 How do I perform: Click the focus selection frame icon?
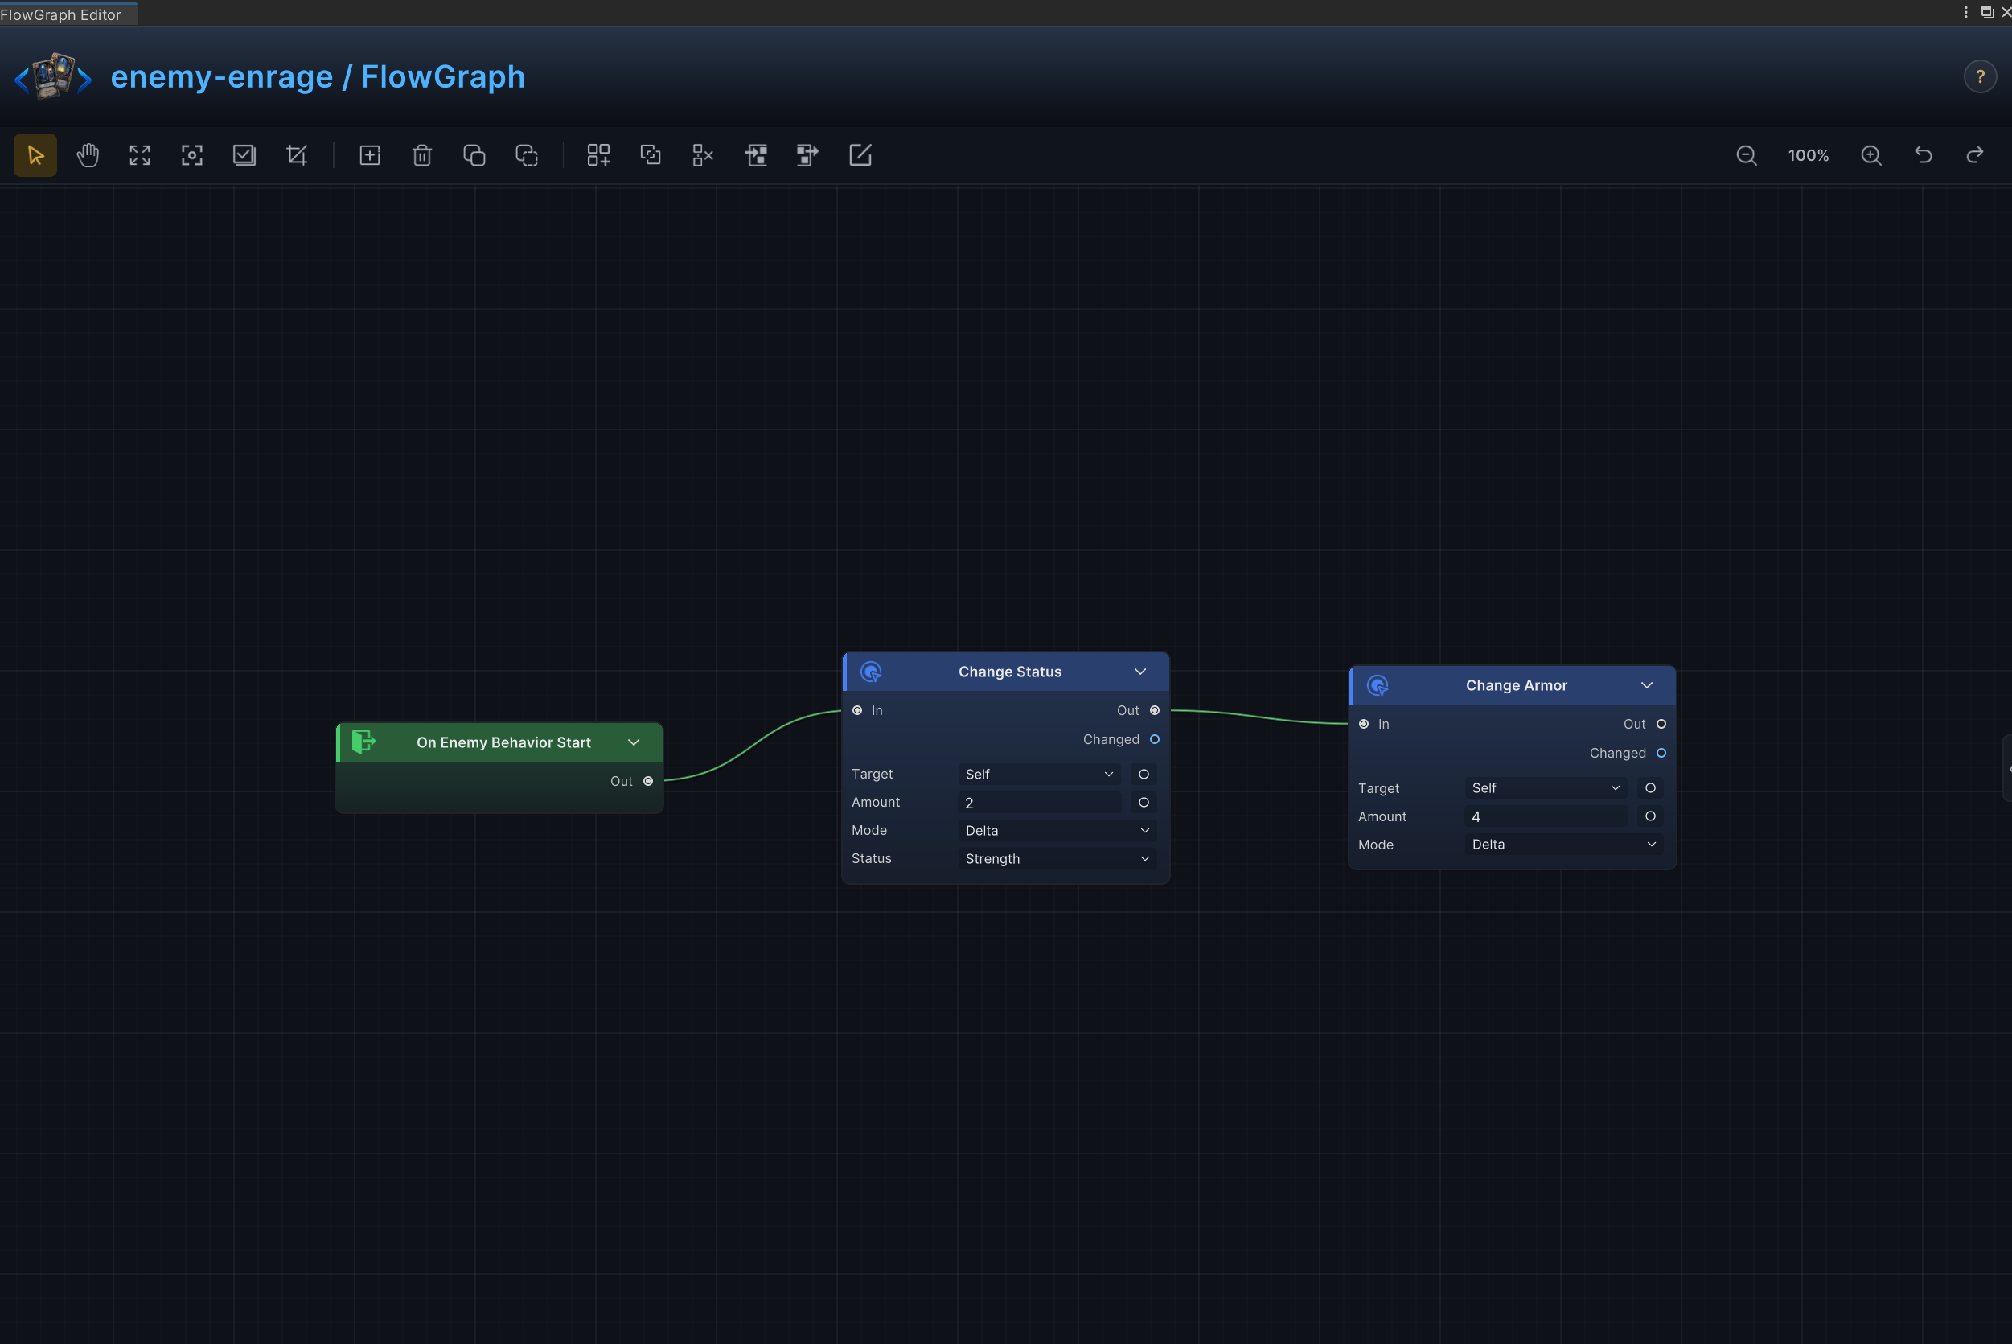click(x=192, y=155)
